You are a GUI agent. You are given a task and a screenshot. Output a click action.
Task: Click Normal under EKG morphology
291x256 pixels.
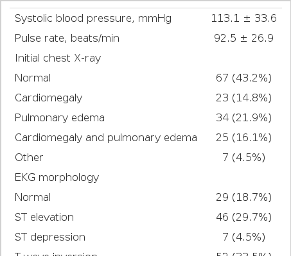[x=33, y=197]
